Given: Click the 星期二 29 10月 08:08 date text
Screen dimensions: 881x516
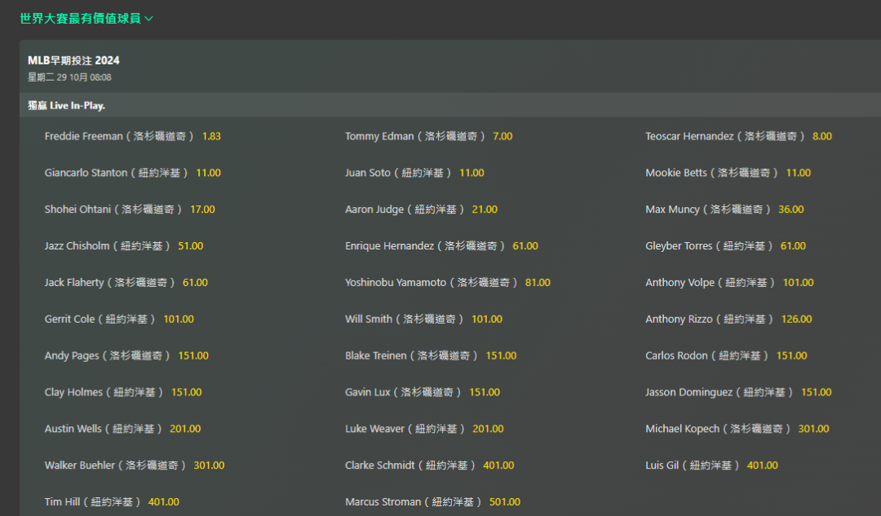Looking at the screenshot, I should click(69, 77).
